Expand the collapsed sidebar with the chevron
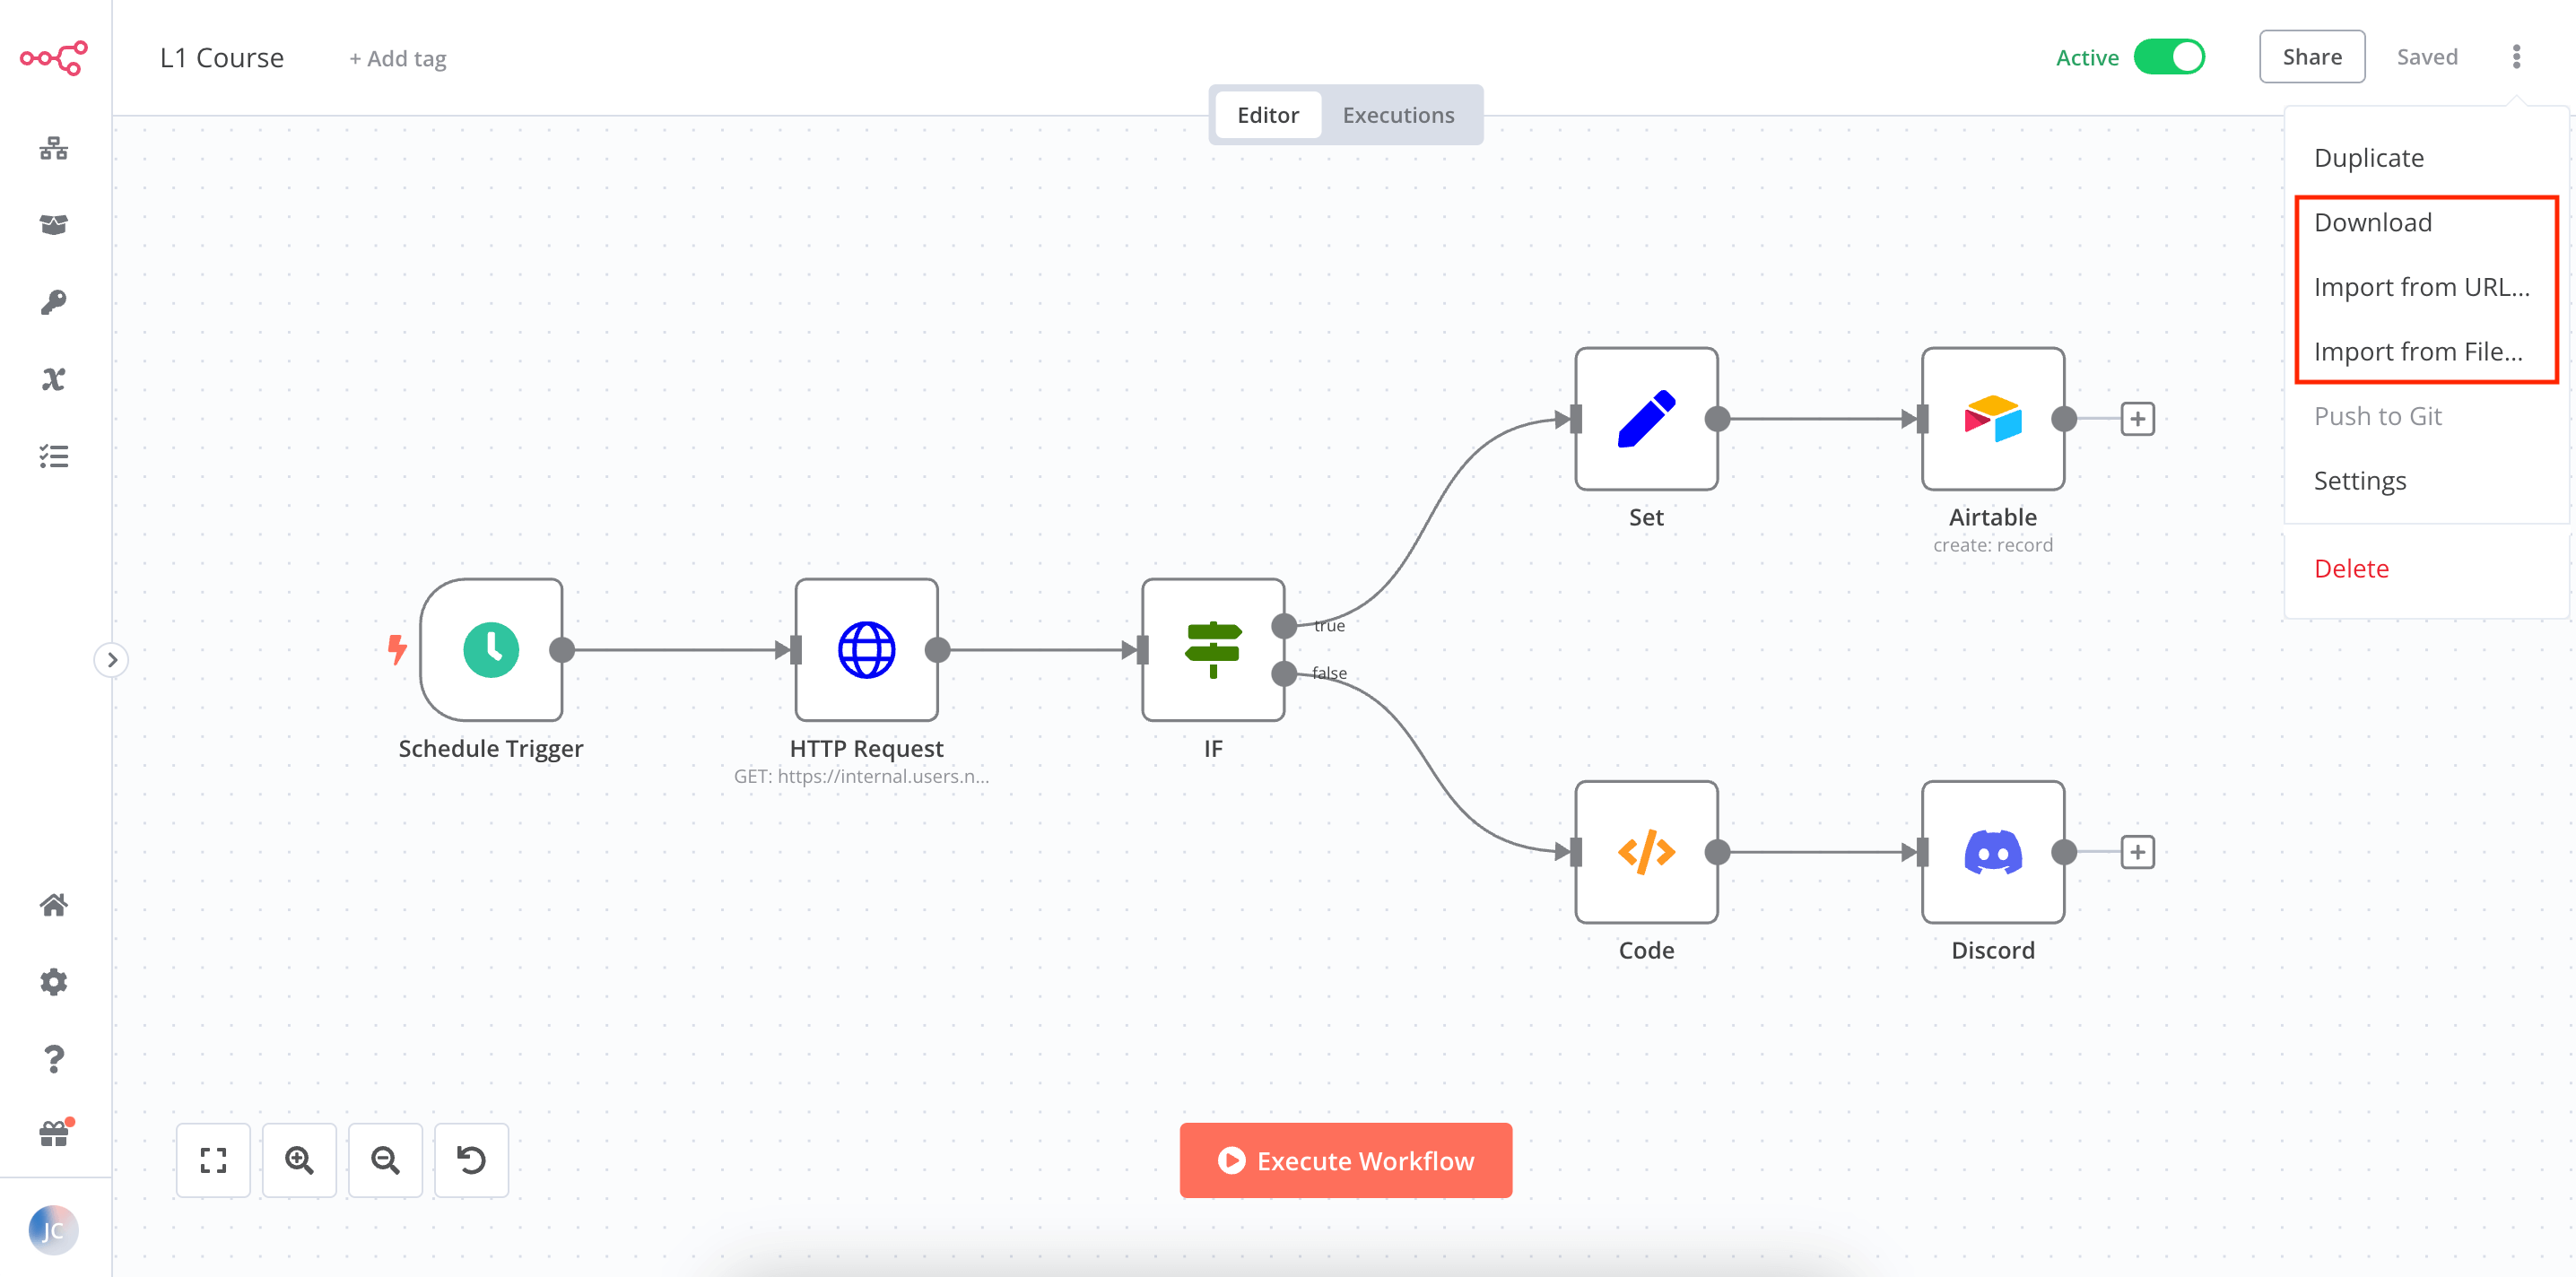 [x=112, y=660]
